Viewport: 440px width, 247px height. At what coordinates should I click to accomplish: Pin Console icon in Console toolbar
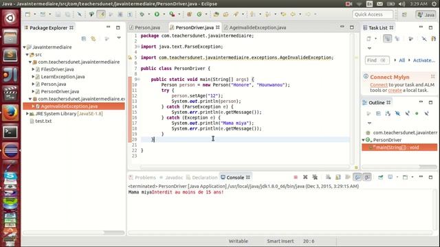tap(381, 177)
